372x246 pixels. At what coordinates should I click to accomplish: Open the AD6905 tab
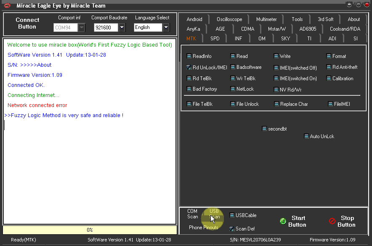(x=308, y=29)
